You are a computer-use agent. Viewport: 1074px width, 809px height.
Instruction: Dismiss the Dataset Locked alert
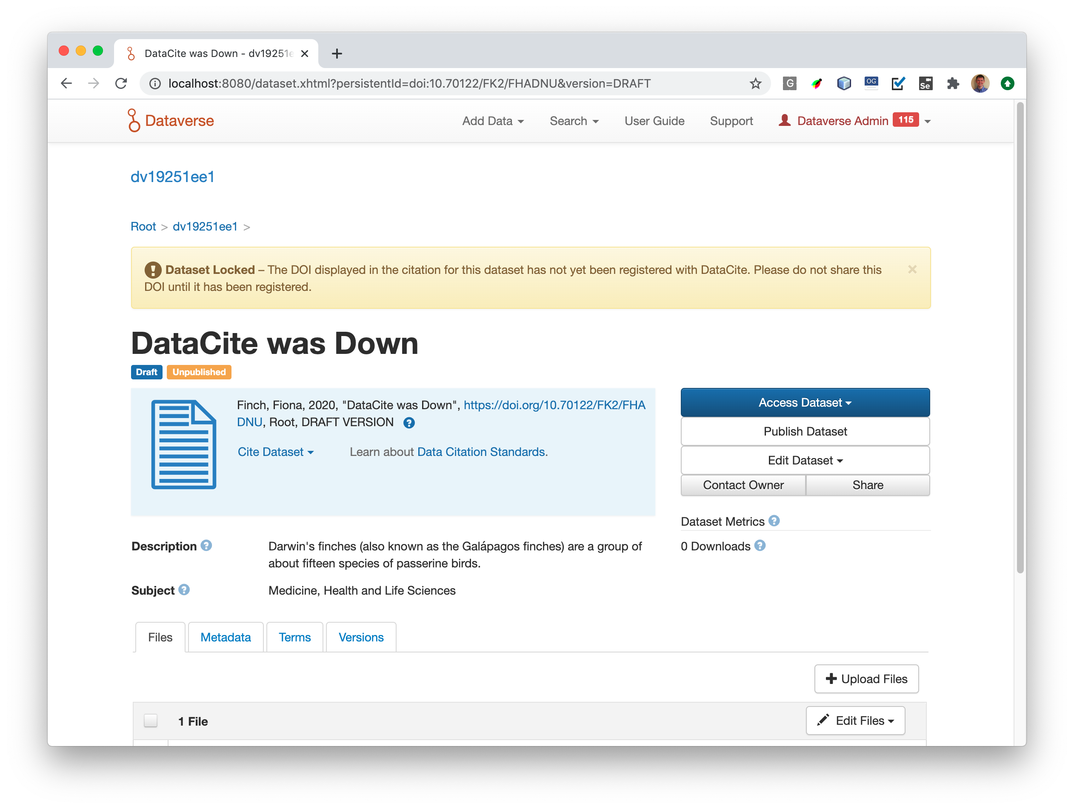click(912, 269)
